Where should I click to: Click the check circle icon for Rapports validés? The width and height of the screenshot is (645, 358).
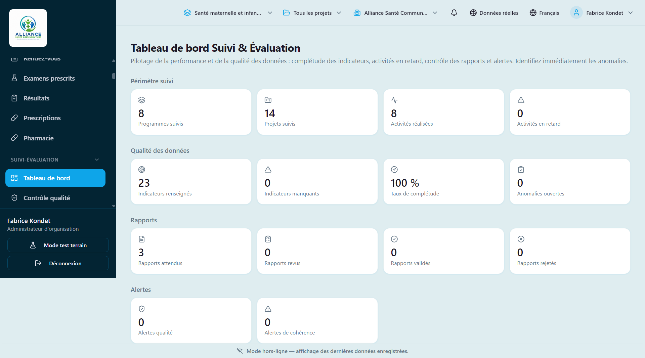point(394,239)
